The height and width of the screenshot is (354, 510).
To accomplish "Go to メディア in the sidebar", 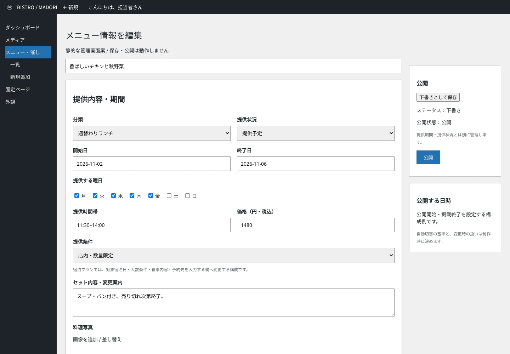I will [x=15, y=40].
